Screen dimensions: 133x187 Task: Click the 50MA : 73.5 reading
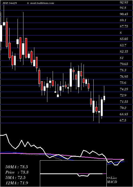coord(16,167)
